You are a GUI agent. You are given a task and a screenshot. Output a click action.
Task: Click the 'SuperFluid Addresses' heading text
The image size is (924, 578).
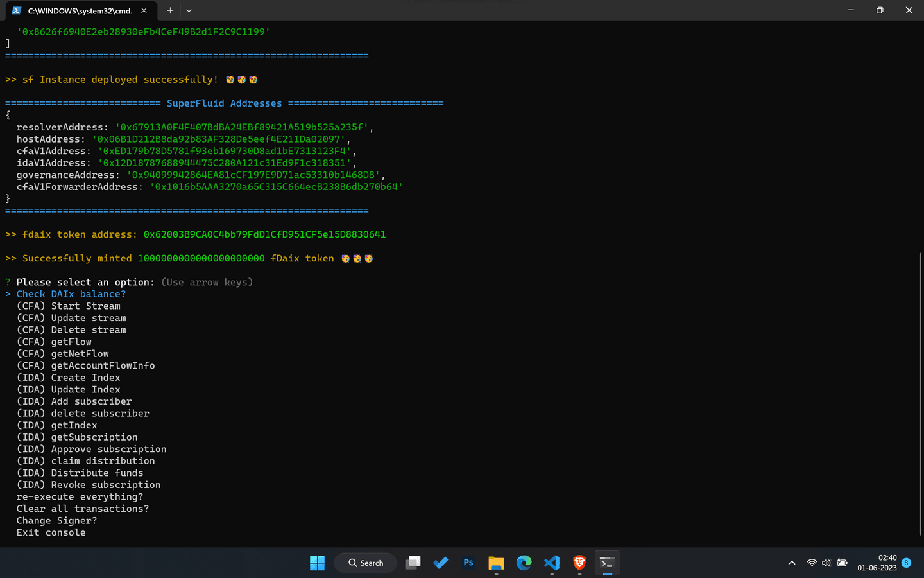click(224, 103)
